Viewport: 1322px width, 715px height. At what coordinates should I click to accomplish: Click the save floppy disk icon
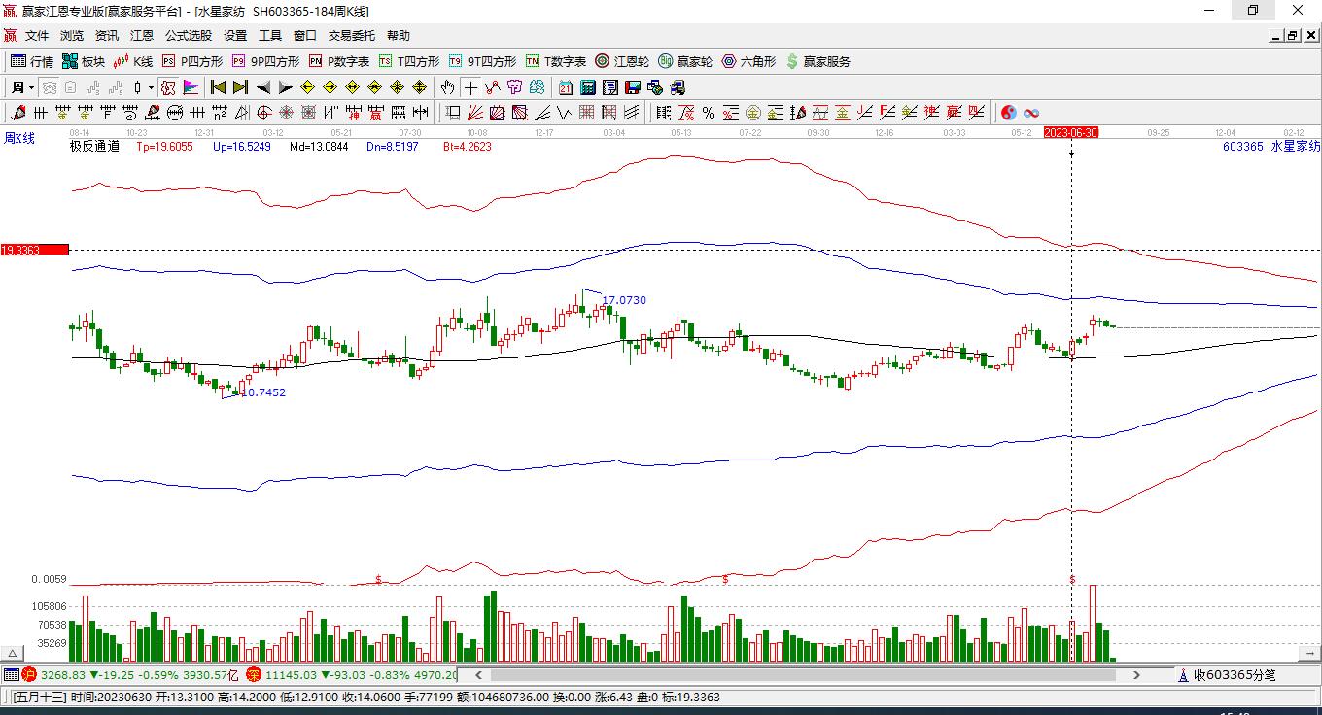click(x=633, y=87)
